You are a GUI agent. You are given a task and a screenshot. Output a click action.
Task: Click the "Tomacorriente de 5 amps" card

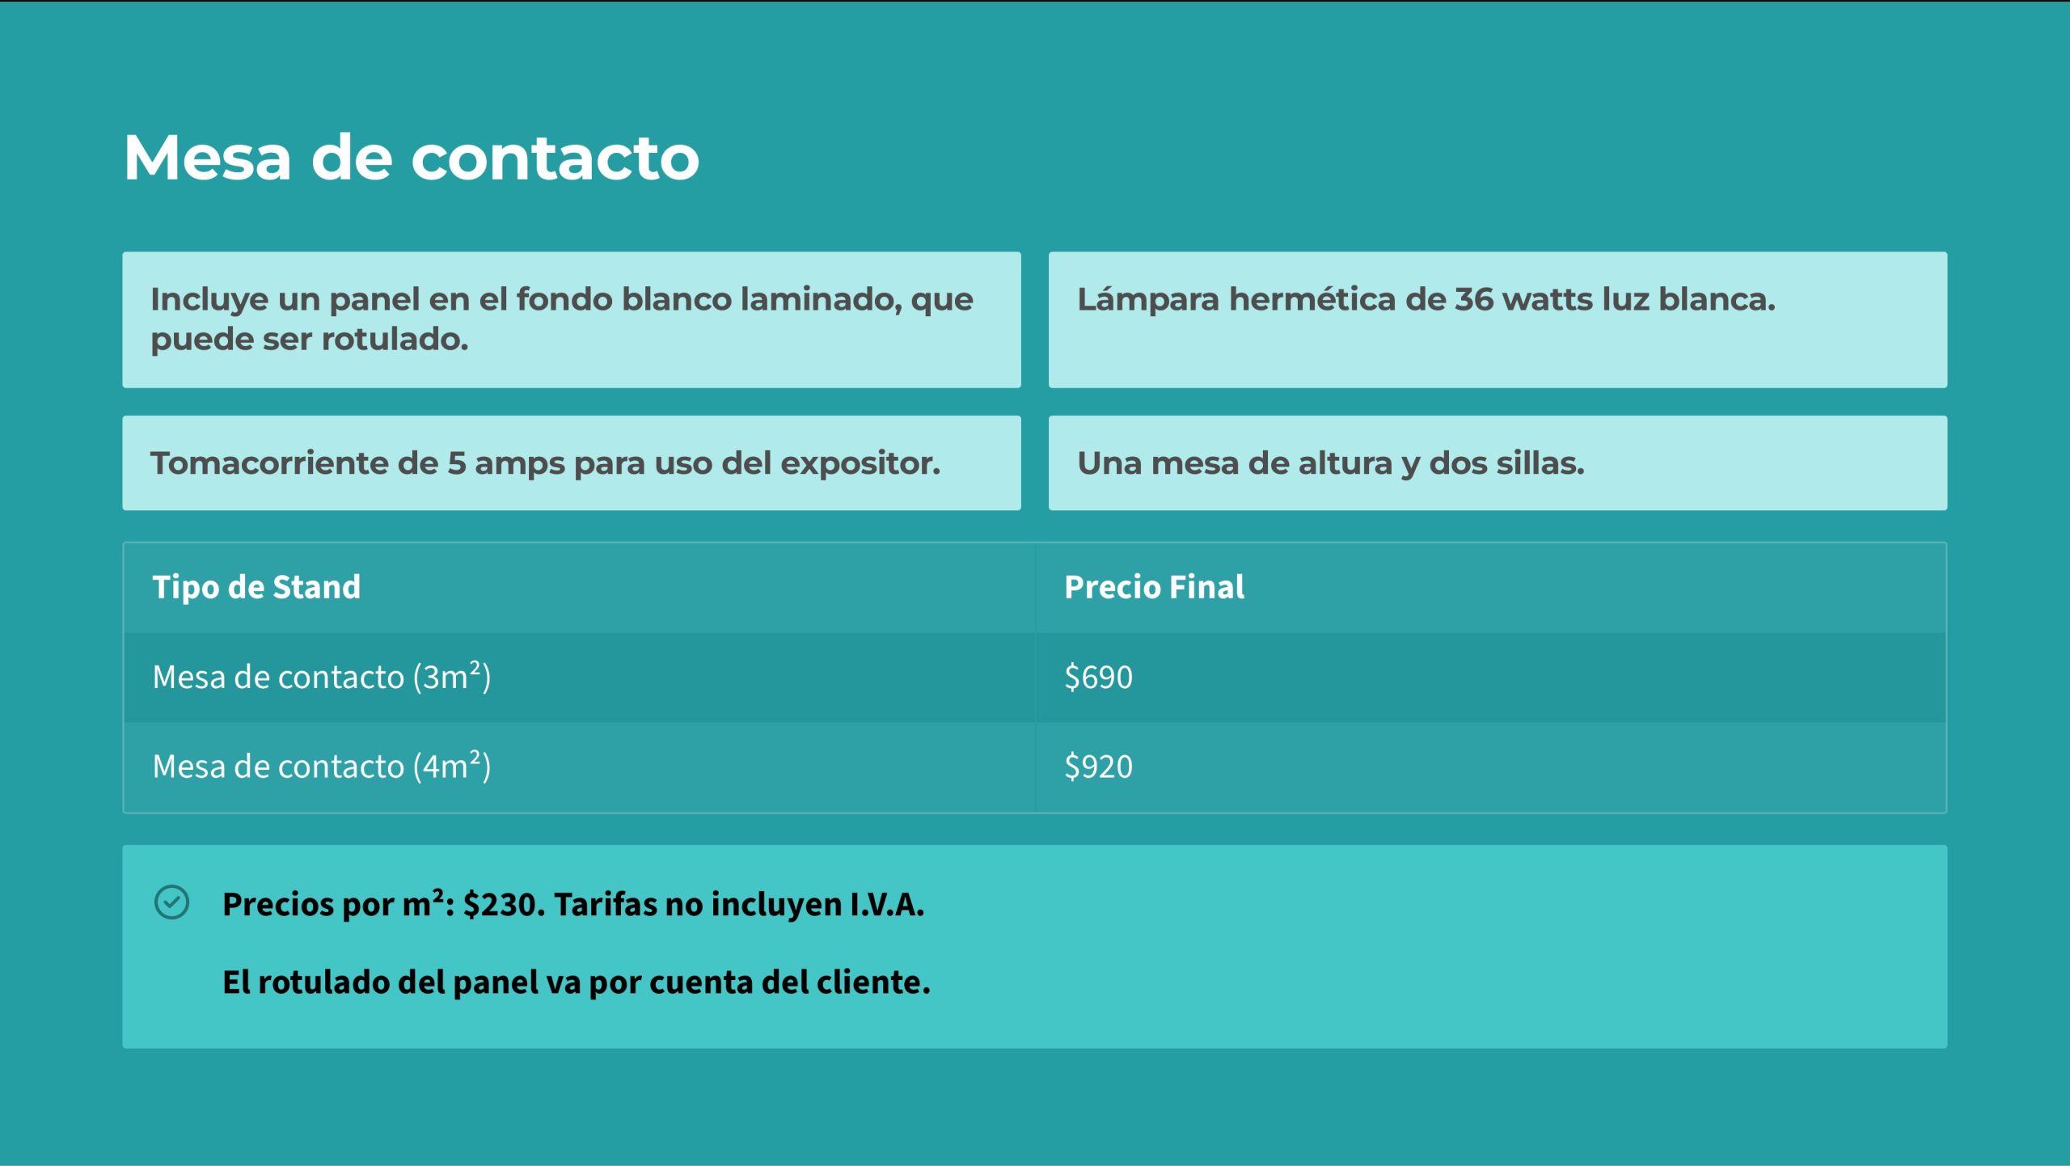click(x=571, y=463)
